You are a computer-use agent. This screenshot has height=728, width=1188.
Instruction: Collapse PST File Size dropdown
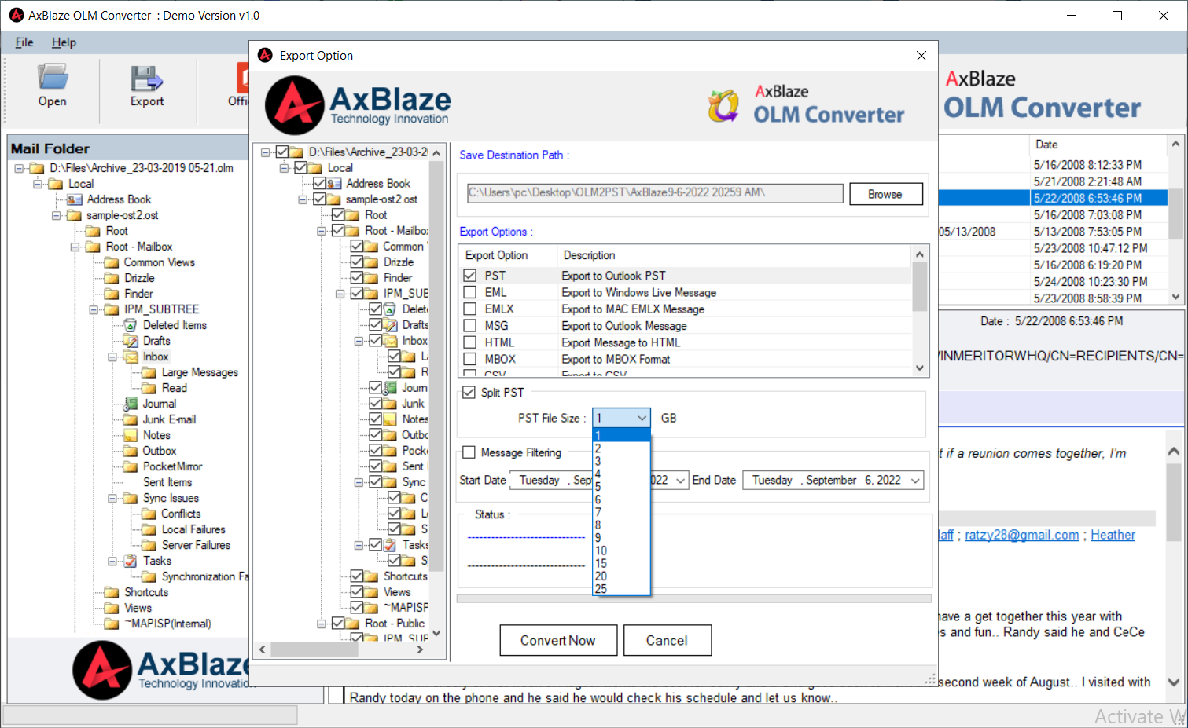point(642,418)
